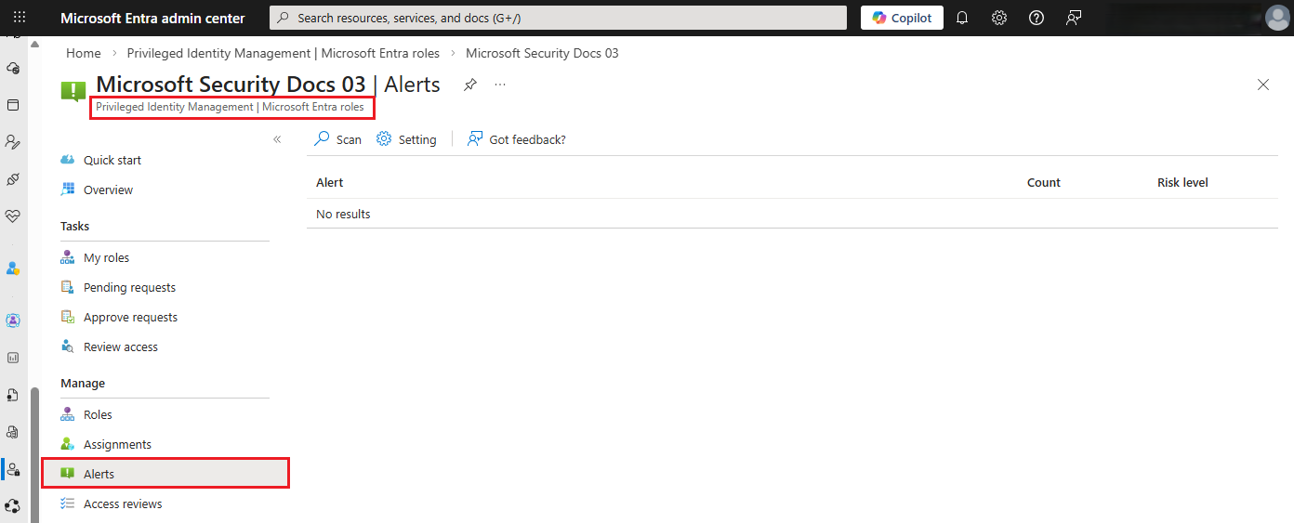This screenshot has height=523, width=1294.
Task: Open alert Setting command
Action: [406, 139]
